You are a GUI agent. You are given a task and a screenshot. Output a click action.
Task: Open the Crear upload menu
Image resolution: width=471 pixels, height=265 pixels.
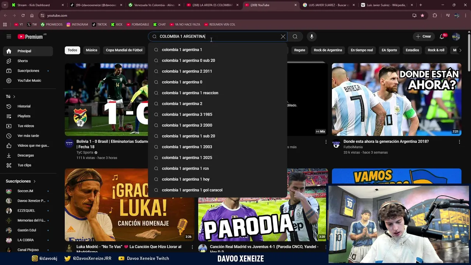point(423,36)
